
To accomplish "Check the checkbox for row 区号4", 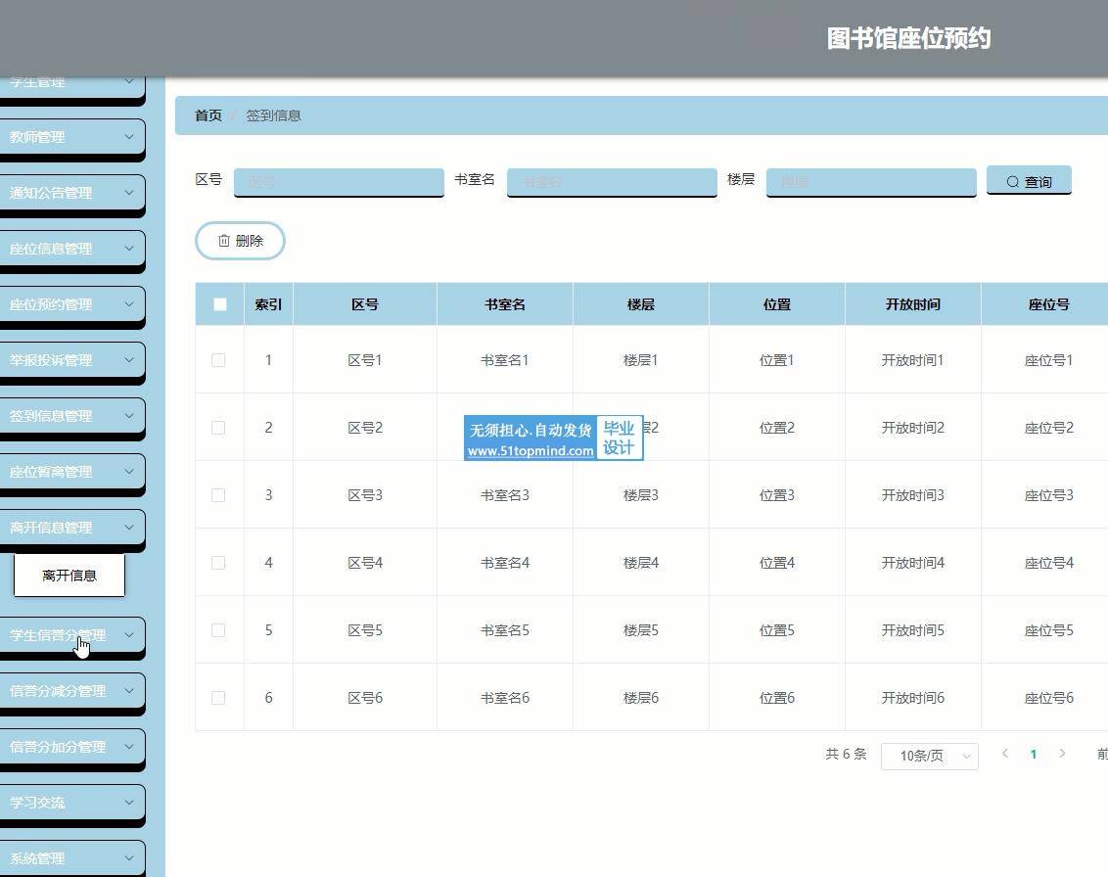I will 218,563.
